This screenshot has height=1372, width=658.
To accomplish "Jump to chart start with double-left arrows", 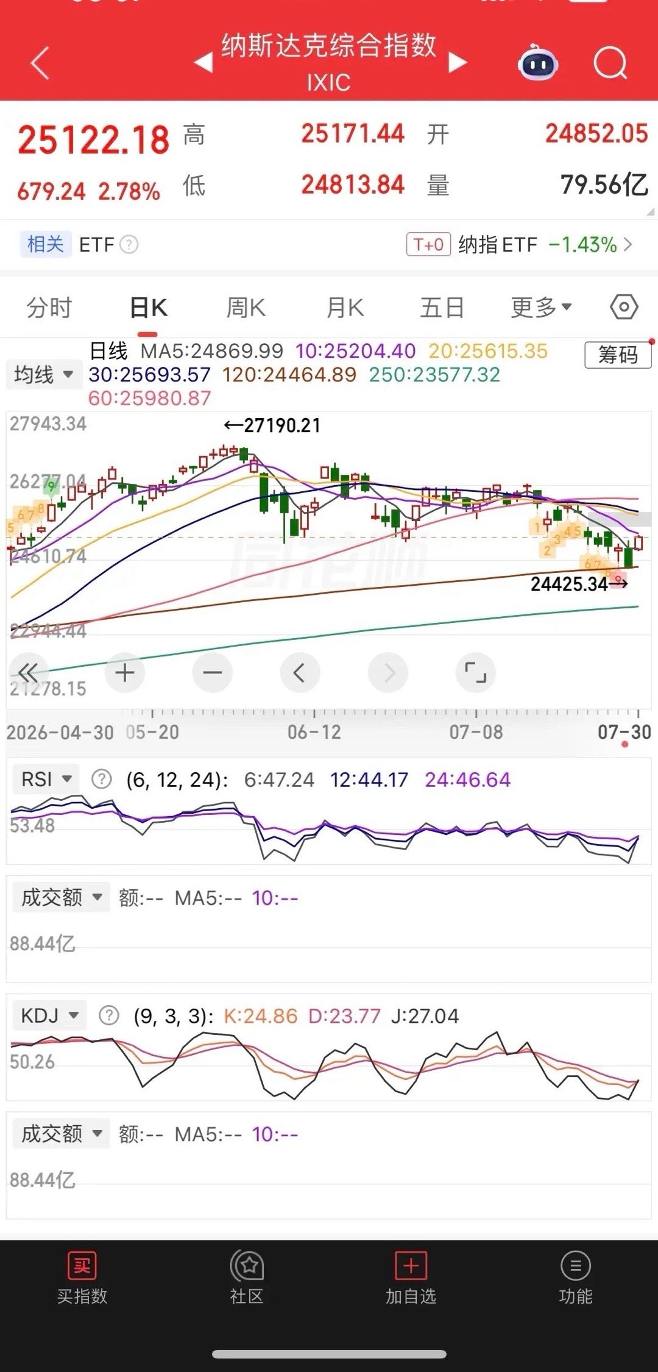I will pos(27,673).
